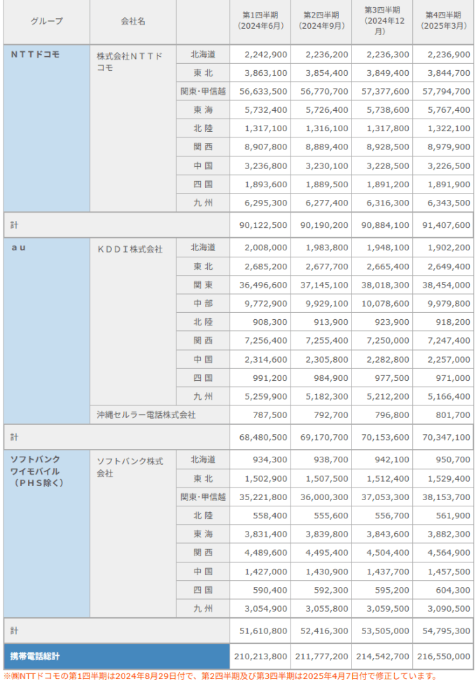Select the value 3,230,100

(327, 166)
